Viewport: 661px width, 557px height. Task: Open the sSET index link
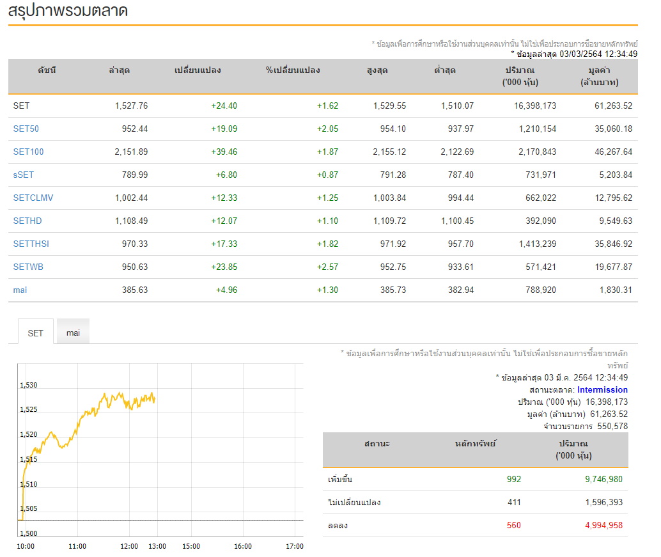pyautogui.click(x=23, y=175)
